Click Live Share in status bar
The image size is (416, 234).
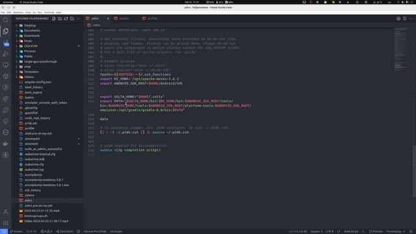(x=64, y=231)
